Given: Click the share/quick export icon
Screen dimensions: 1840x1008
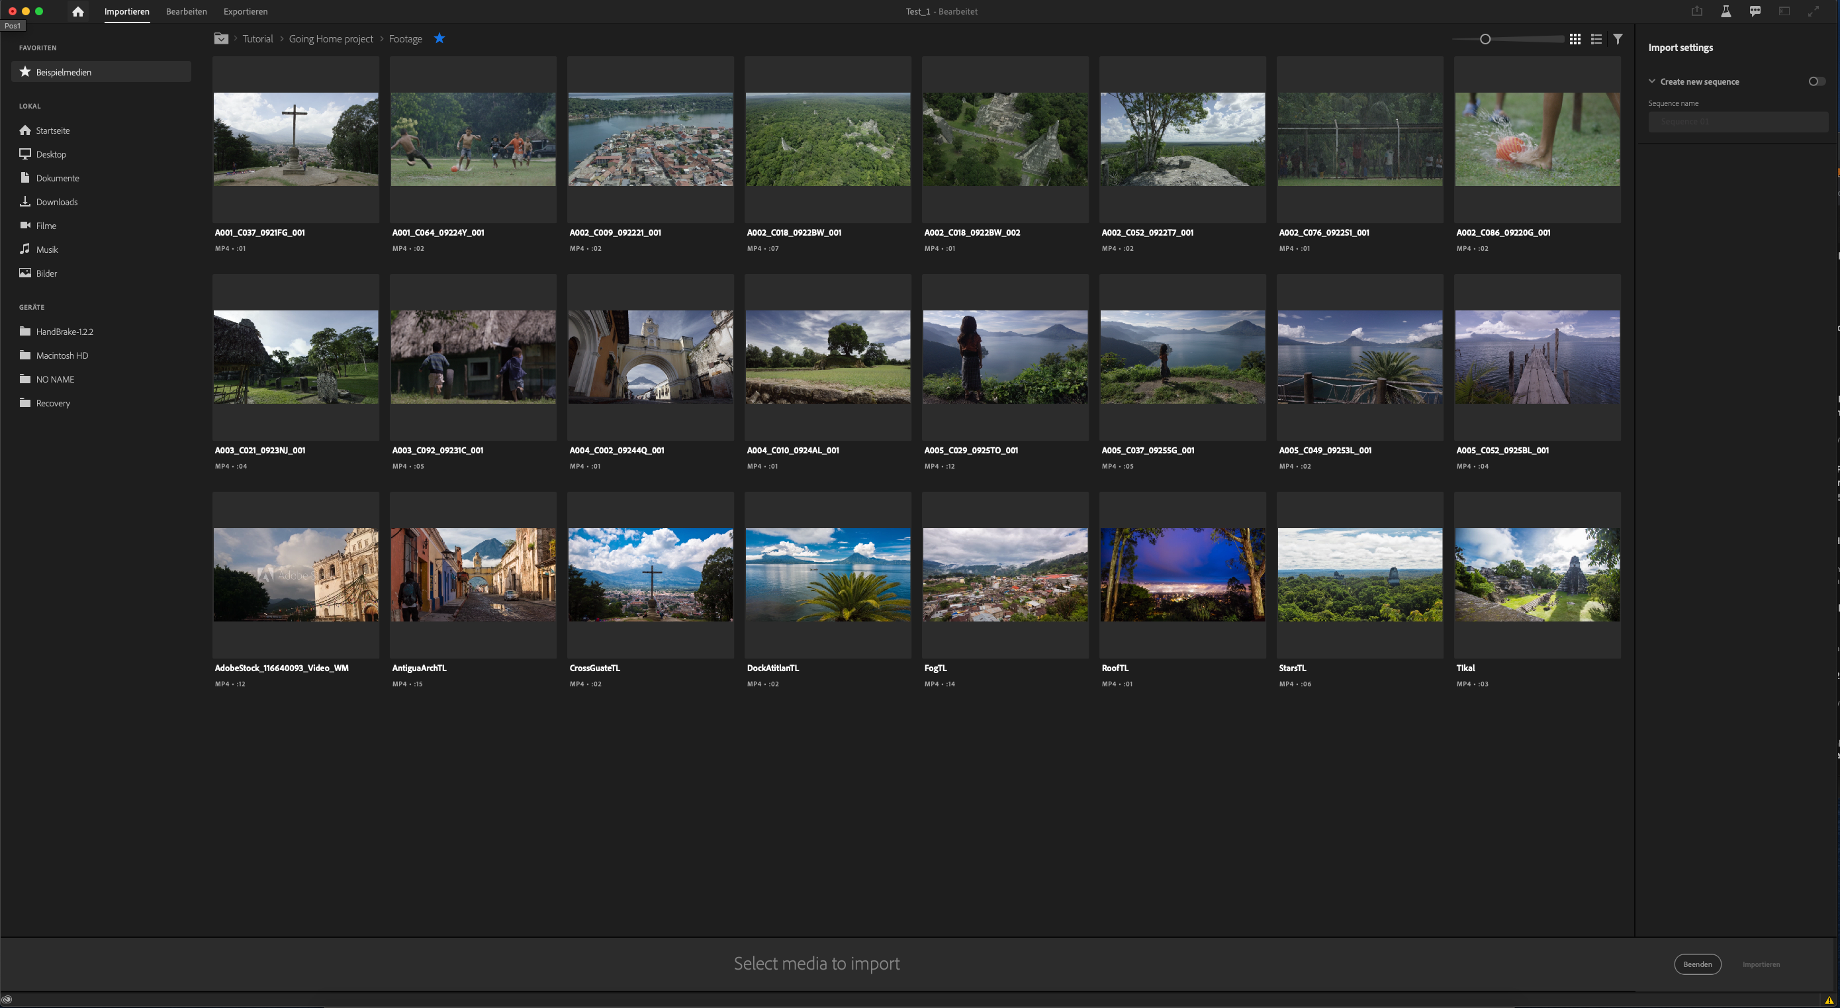Looking at the screenshot, I should [1696, 11].
